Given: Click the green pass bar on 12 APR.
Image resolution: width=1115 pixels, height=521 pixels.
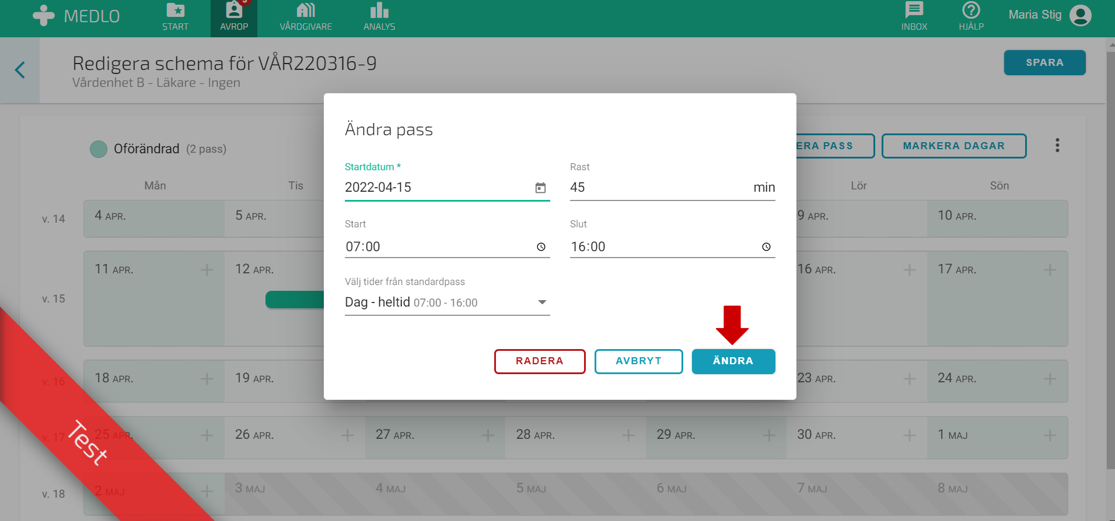Looking at the screenshot, I should point(295,300).
